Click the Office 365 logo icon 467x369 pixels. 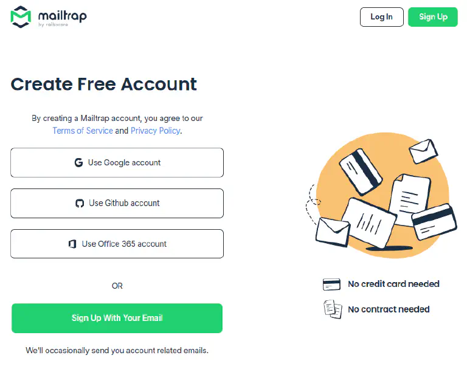click(x=72, y=244)
